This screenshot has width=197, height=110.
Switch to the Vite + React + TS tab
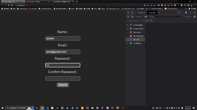click(13, 2)
